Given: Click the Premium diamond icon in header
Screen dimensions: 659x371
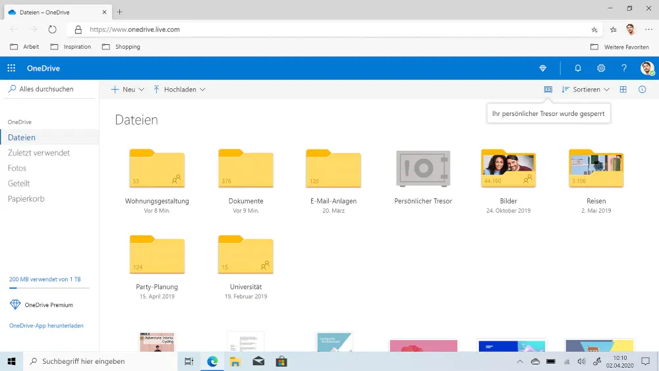Looking at the screenshot, I should pyautogui.click(x=542, y=69).
